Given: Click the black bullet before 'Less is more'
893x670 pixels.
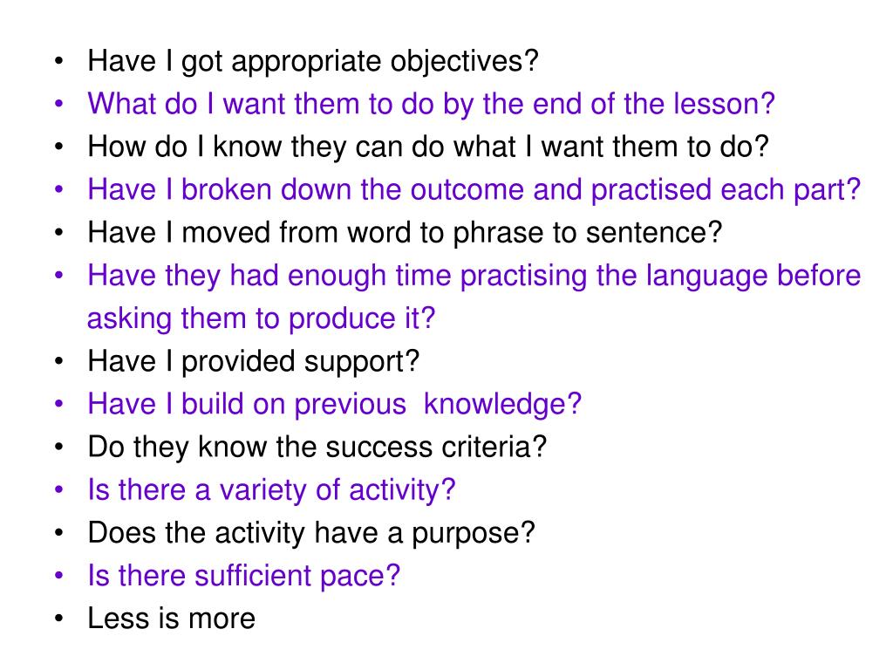Looking at the screenshot, I should [x=58, y=619].
